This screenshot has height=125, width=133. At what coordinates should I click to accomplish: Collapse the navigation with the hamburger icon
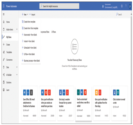4,14
